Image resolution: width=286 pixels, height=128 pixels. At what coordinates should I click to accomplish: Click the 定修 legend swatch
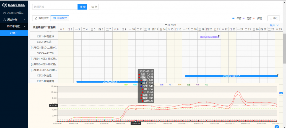244,18
